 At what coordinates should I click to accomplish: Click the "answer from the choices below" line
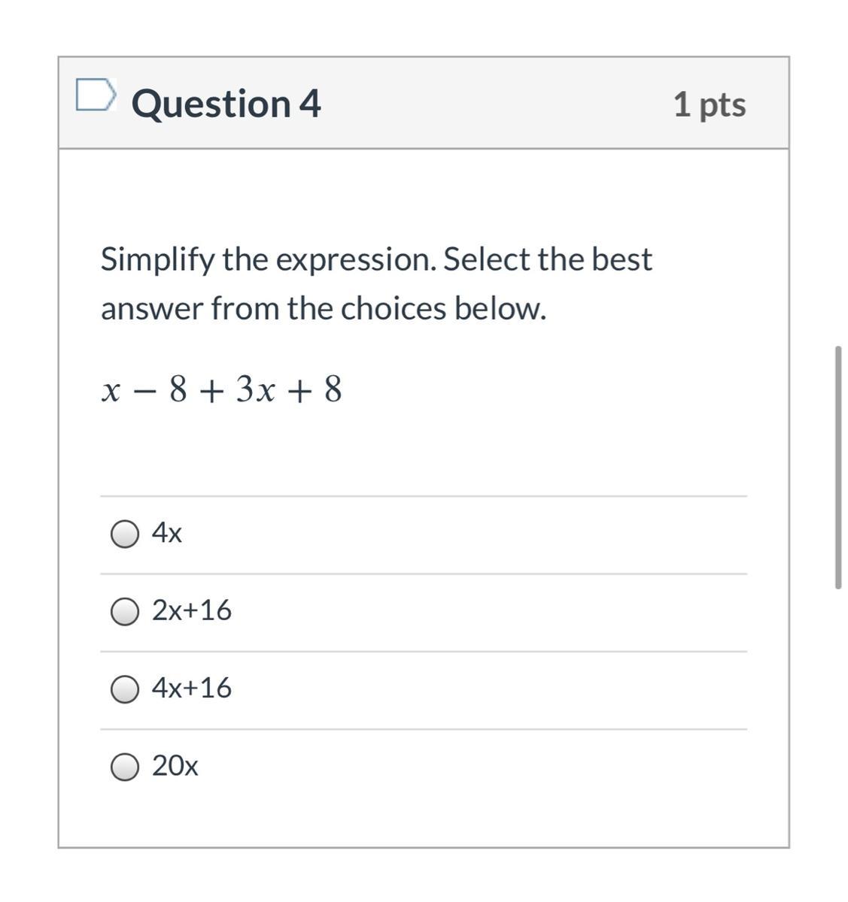[x=324, y=308]
